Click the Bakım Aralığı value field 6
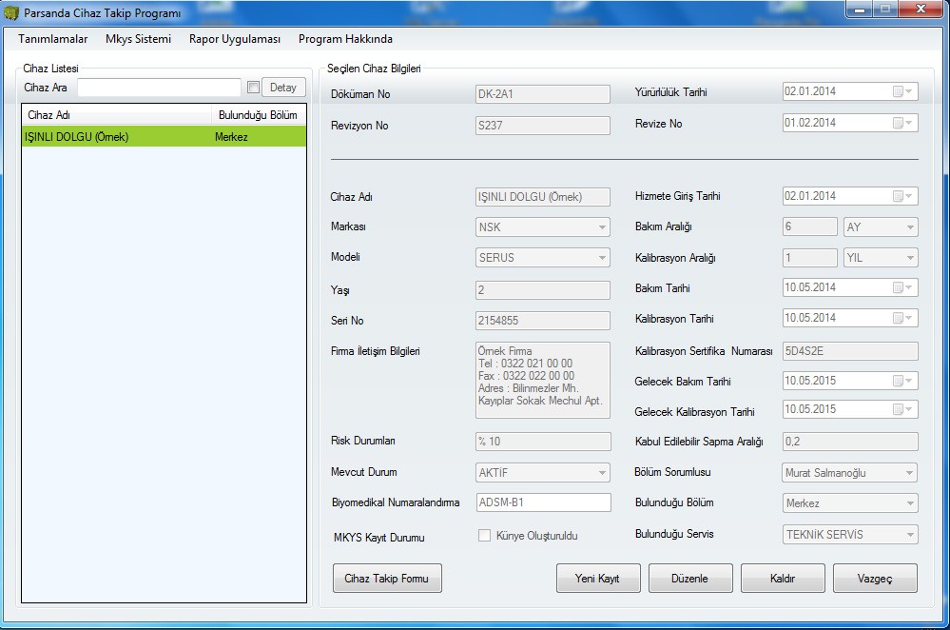 point(810,226)
